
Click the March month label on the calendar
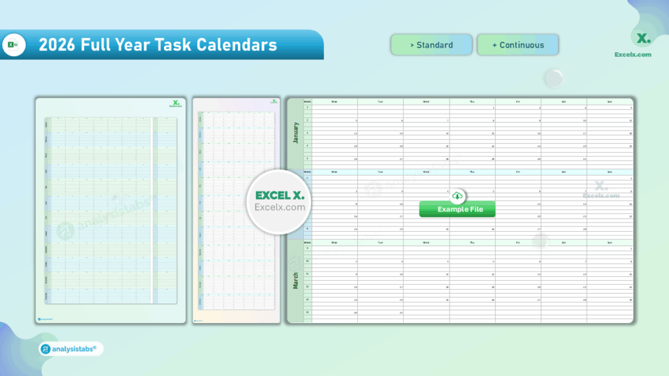pyautogui.click(x=297, y=281)
